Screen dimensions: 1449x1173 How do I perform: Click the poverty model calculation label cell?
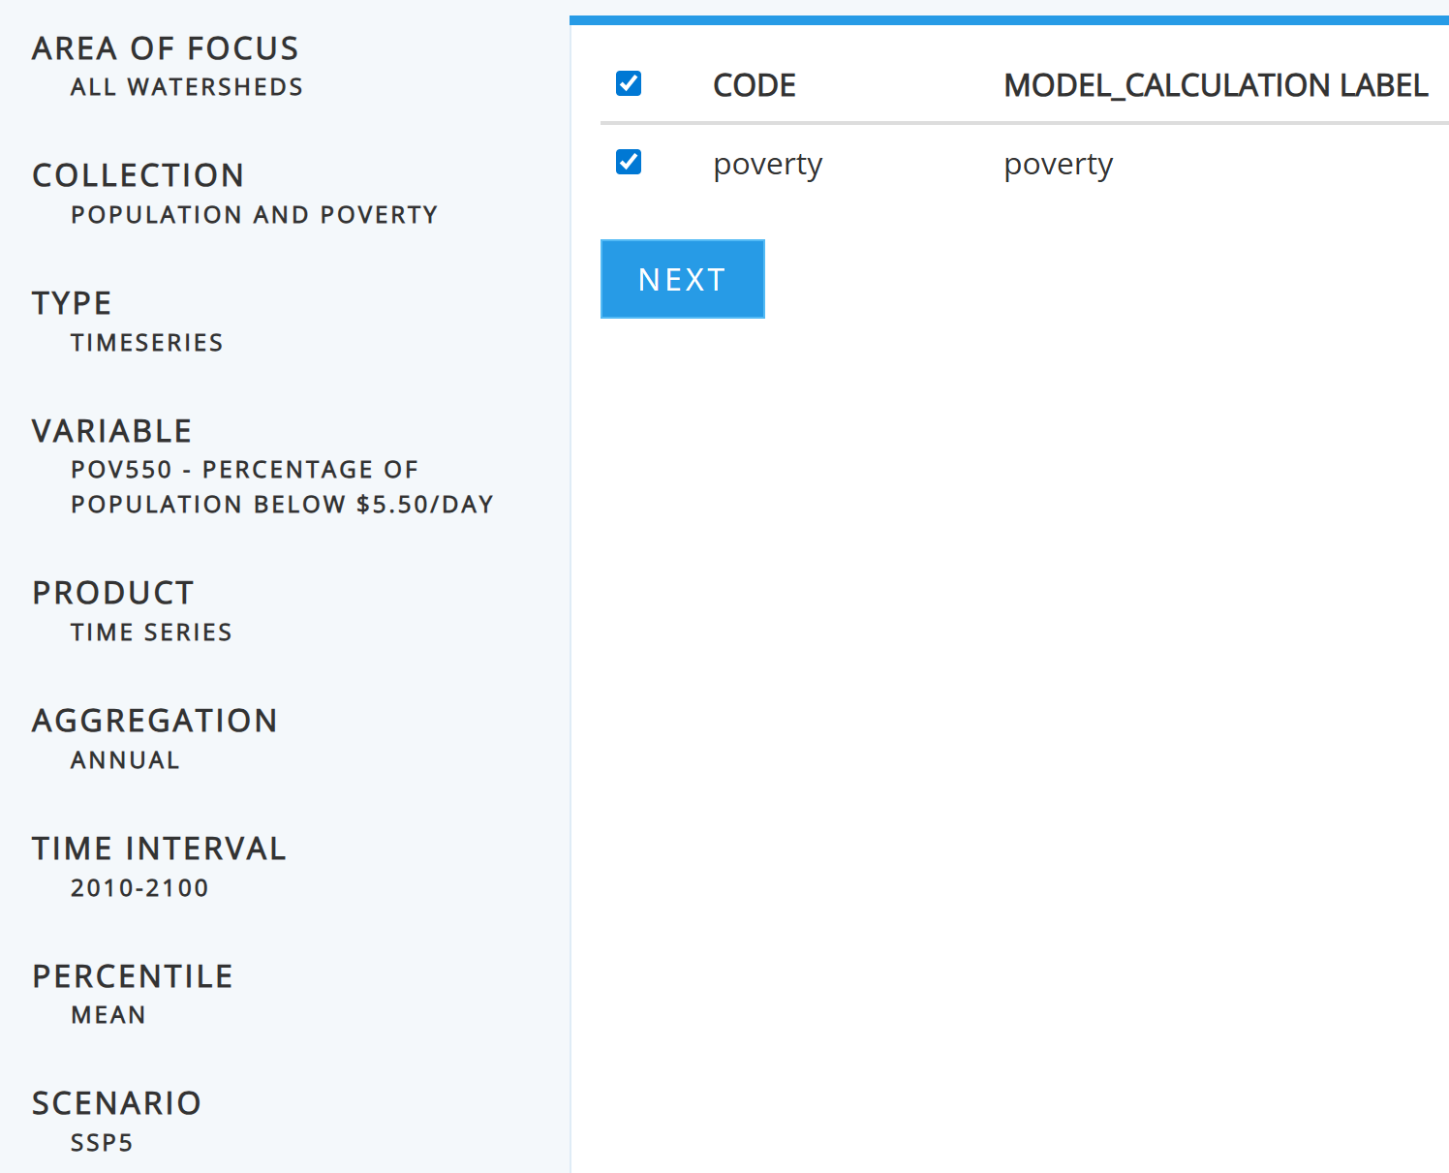pyautogui.click(x=1059, y=165)
